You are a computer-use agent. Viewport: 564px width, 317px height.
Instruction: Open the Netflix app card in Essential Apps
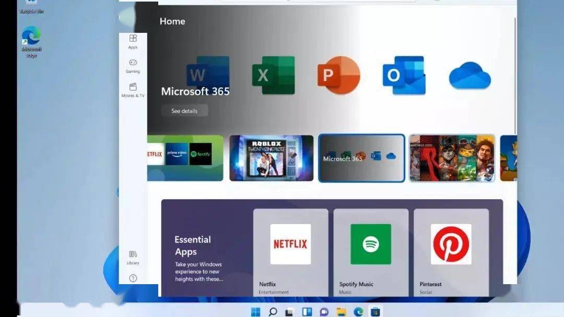click(291, 253)
